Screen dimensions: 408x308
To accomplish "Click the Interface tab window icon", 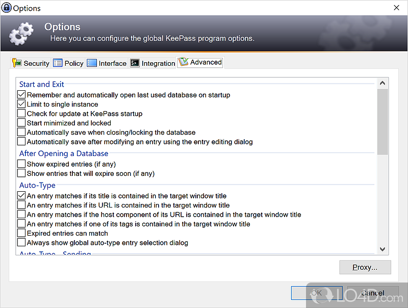I will pos(92,63).
